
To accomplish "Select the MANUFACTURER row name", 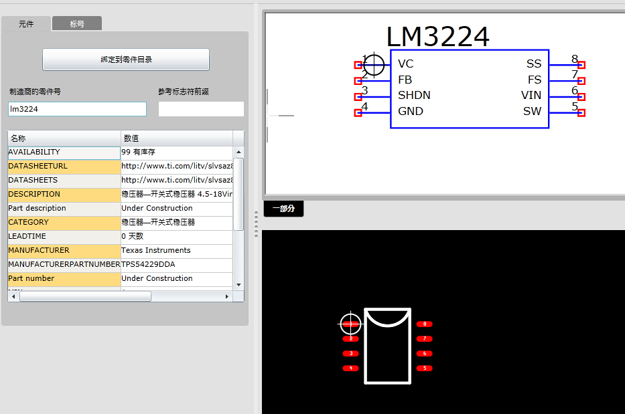I will pyautogui.click(x=64, y=250).
